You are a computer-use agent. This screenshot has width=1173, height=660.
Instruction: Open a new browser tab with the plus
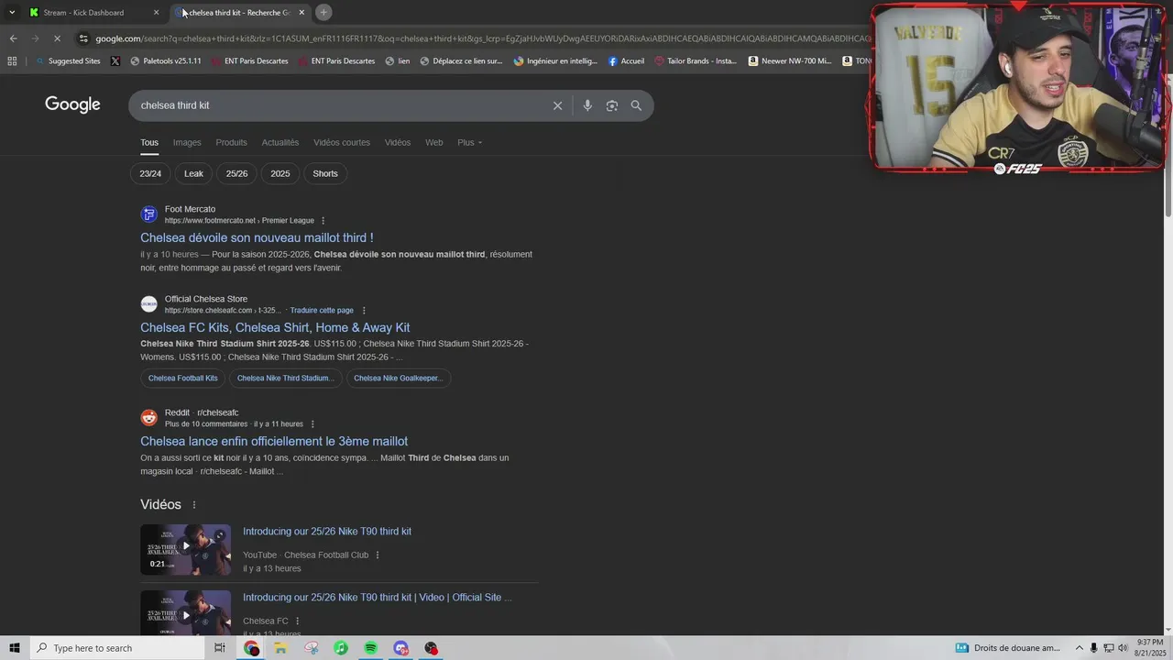[323, 12]
